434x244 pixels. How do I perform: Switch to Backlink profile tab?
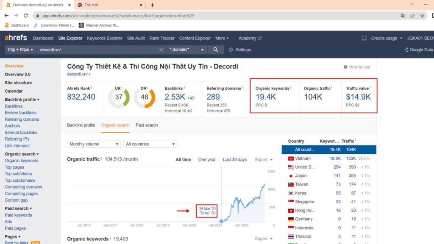click(x=81, y=125)
